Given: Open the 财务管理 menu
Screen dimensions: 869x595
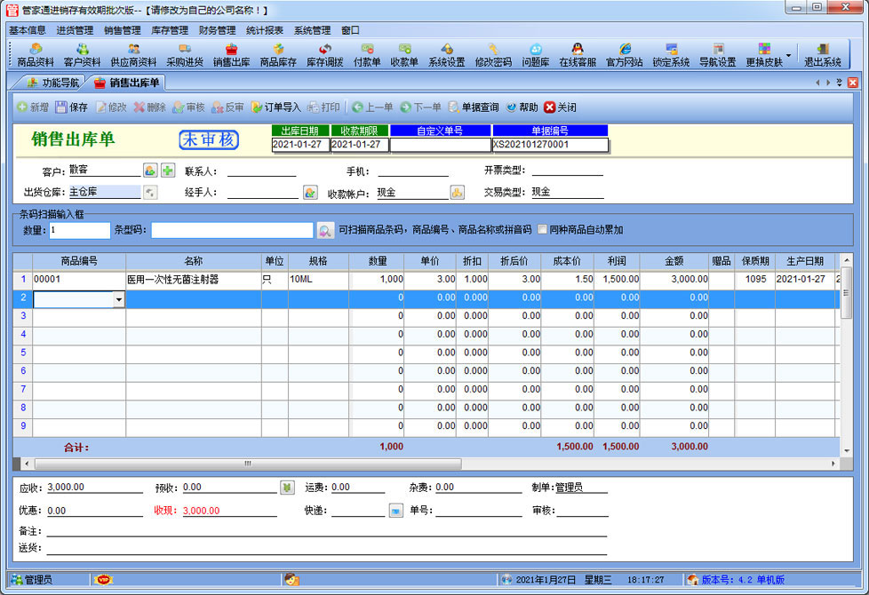Looking at the screenshot, I should coord(217,30).
